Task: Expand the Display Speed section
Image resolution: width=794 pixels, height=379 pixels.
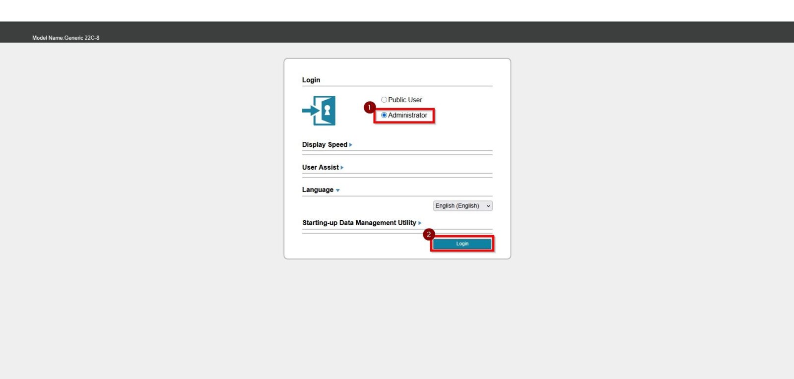Action: pyautogui.click(x=325, y=144)
